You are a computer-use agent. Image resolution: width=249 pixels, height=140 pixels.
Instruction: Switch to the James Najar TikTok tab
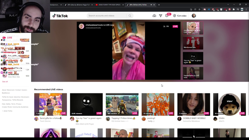point(79,5)
